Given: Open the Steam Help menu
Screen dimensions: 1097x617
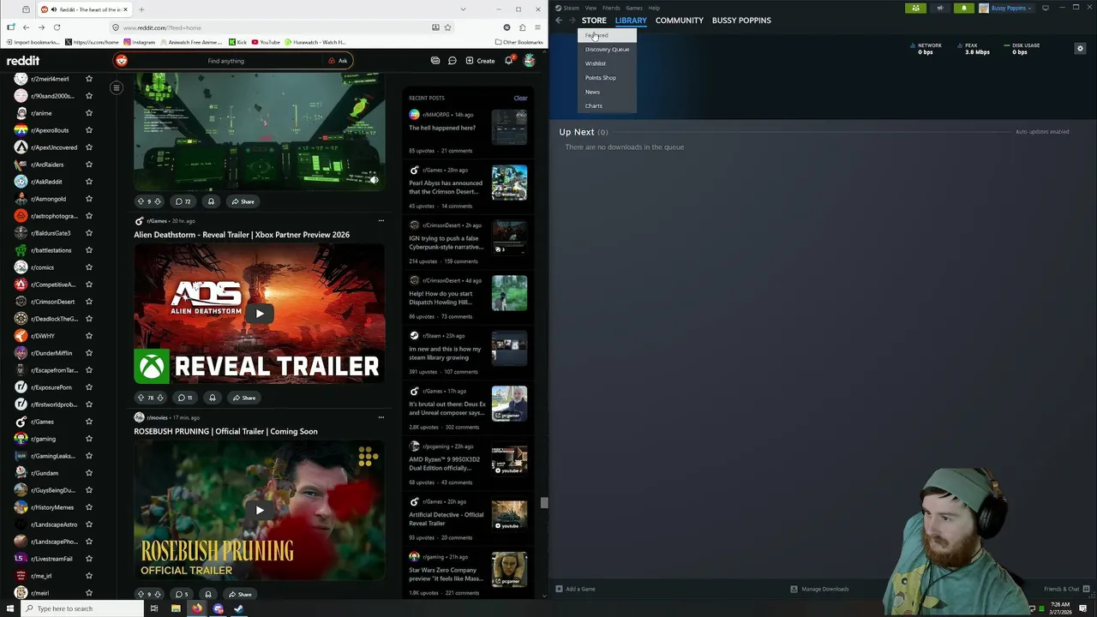Looking at the screenshot, I should tap(654, 8).
